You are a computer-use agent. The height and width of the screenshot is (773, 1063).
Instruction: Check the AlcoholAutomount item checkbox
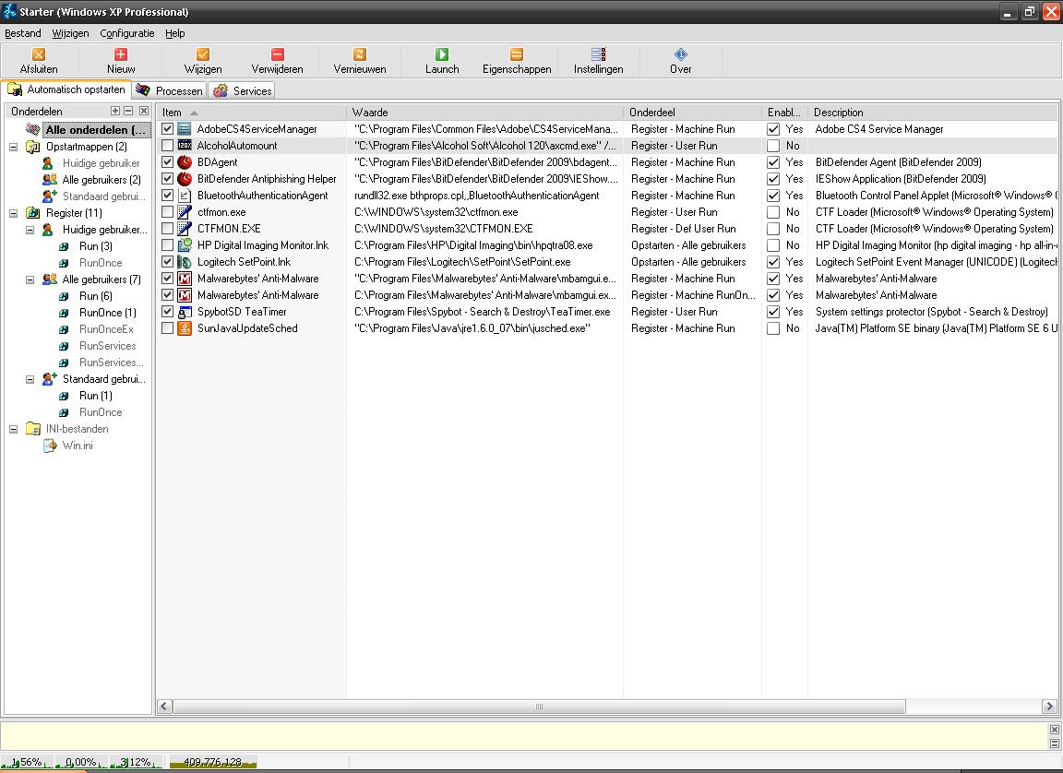[167, 146]
